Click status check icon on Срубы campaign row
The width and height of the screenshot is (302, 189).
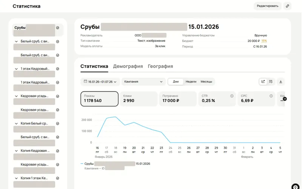[57, 28]
